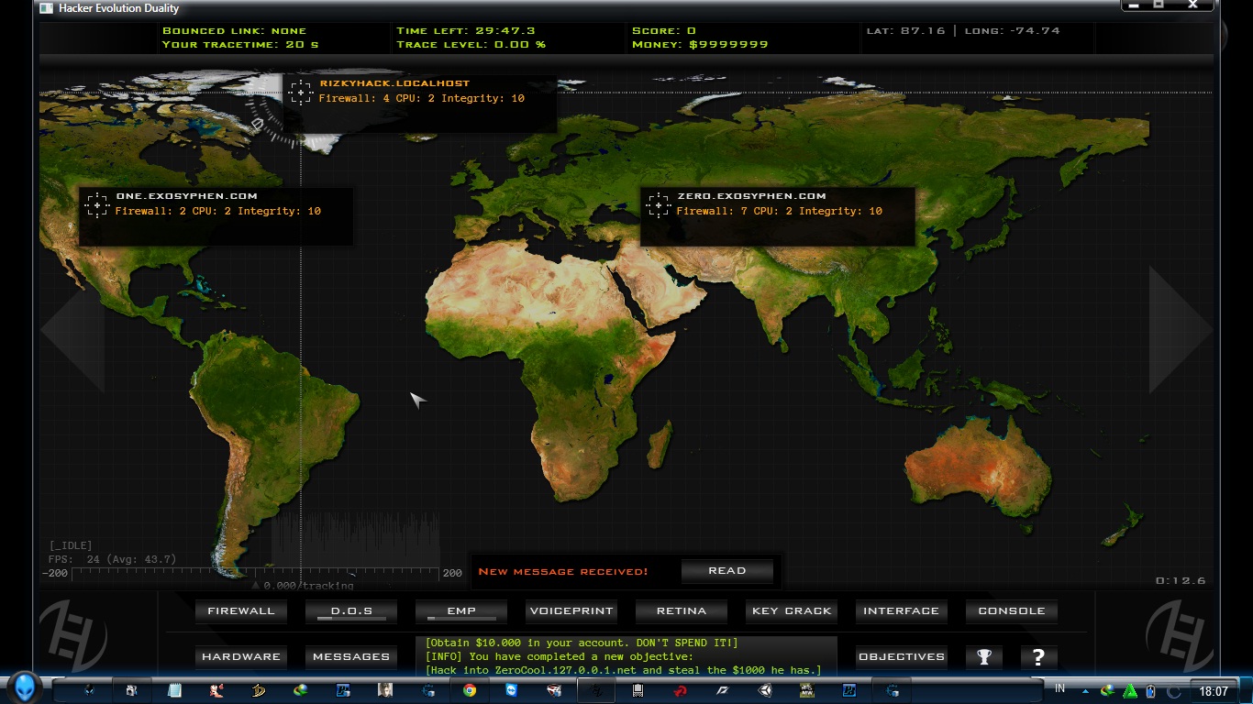Image resolution: width=1253 pixels, height=704 pixels.
Task: Select the one.exosyphen.com target crosshair icon
Action: tap(96, 204)
